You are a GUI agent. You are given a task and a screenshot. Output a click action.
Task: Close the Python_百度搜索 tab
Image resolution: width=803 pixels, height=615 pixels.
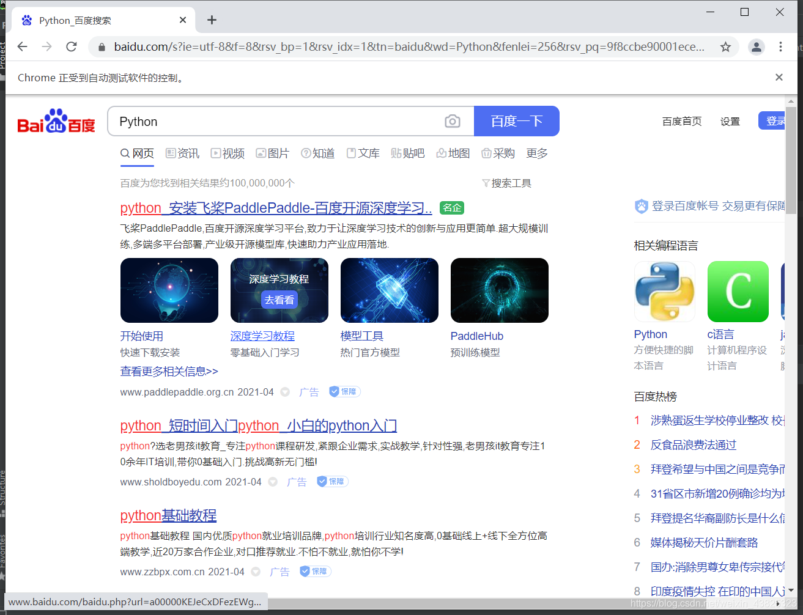[x=183, y=20]
